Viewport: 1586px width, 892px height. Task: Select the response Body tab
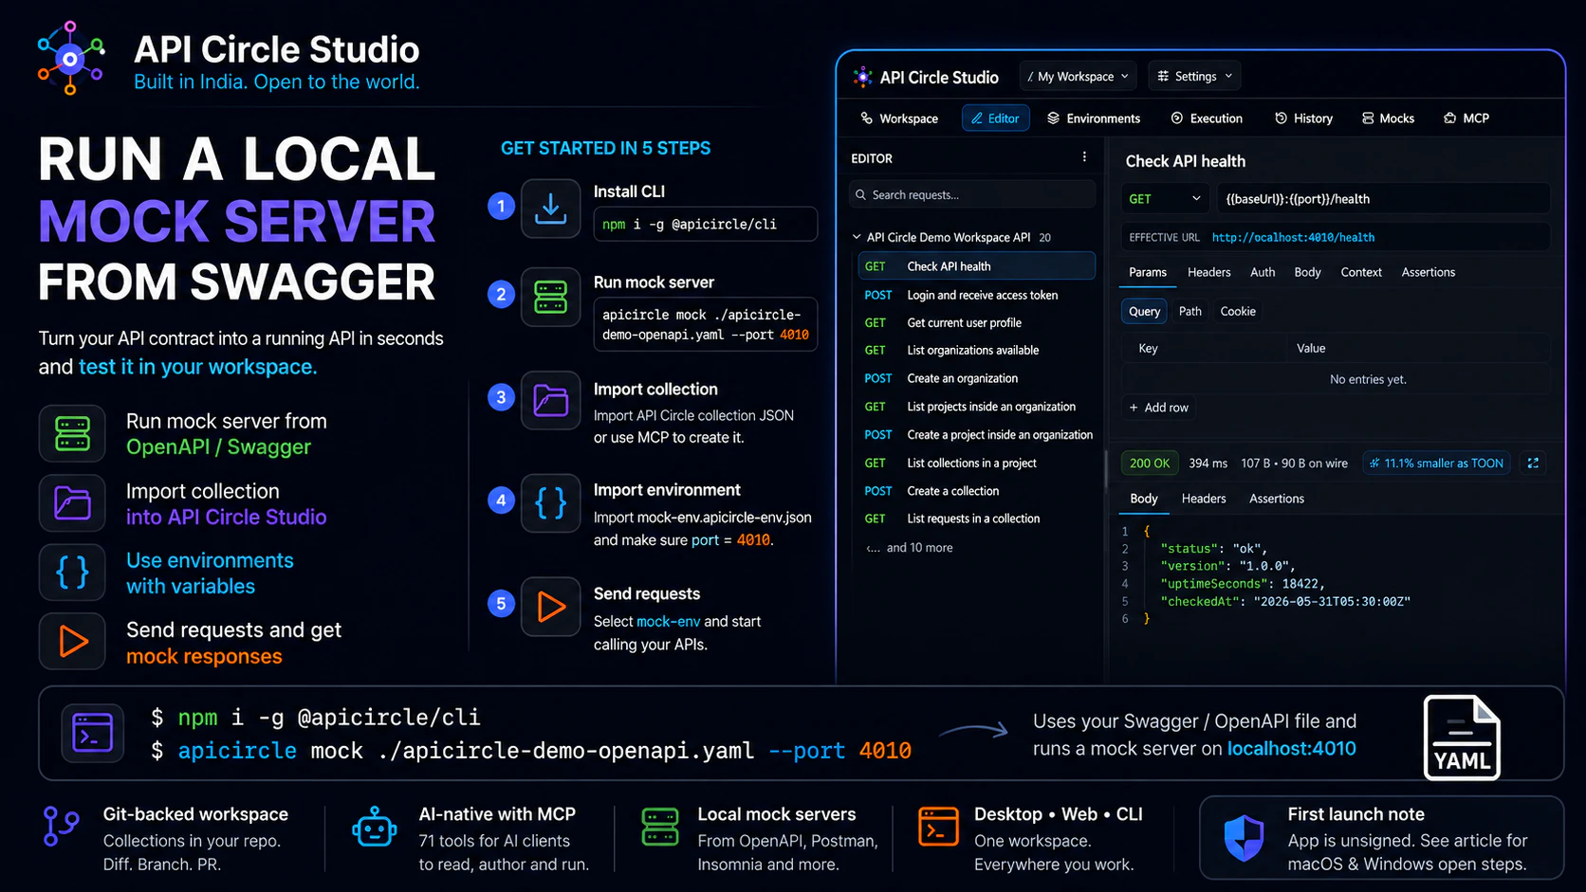pos(1144,499)
